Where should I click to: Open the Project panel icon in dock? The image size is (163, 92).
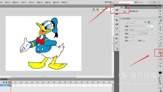click(117, 48)
